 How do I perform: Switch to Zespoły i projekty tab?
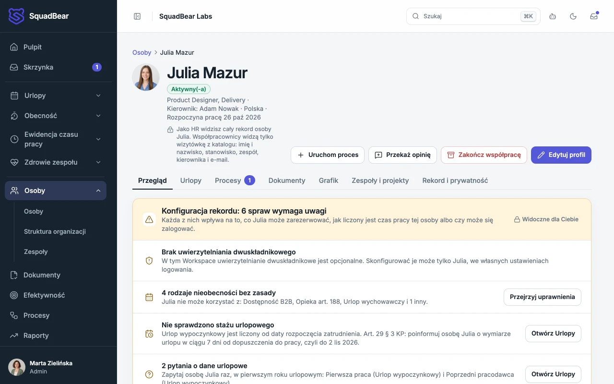[x=380, y=180]
